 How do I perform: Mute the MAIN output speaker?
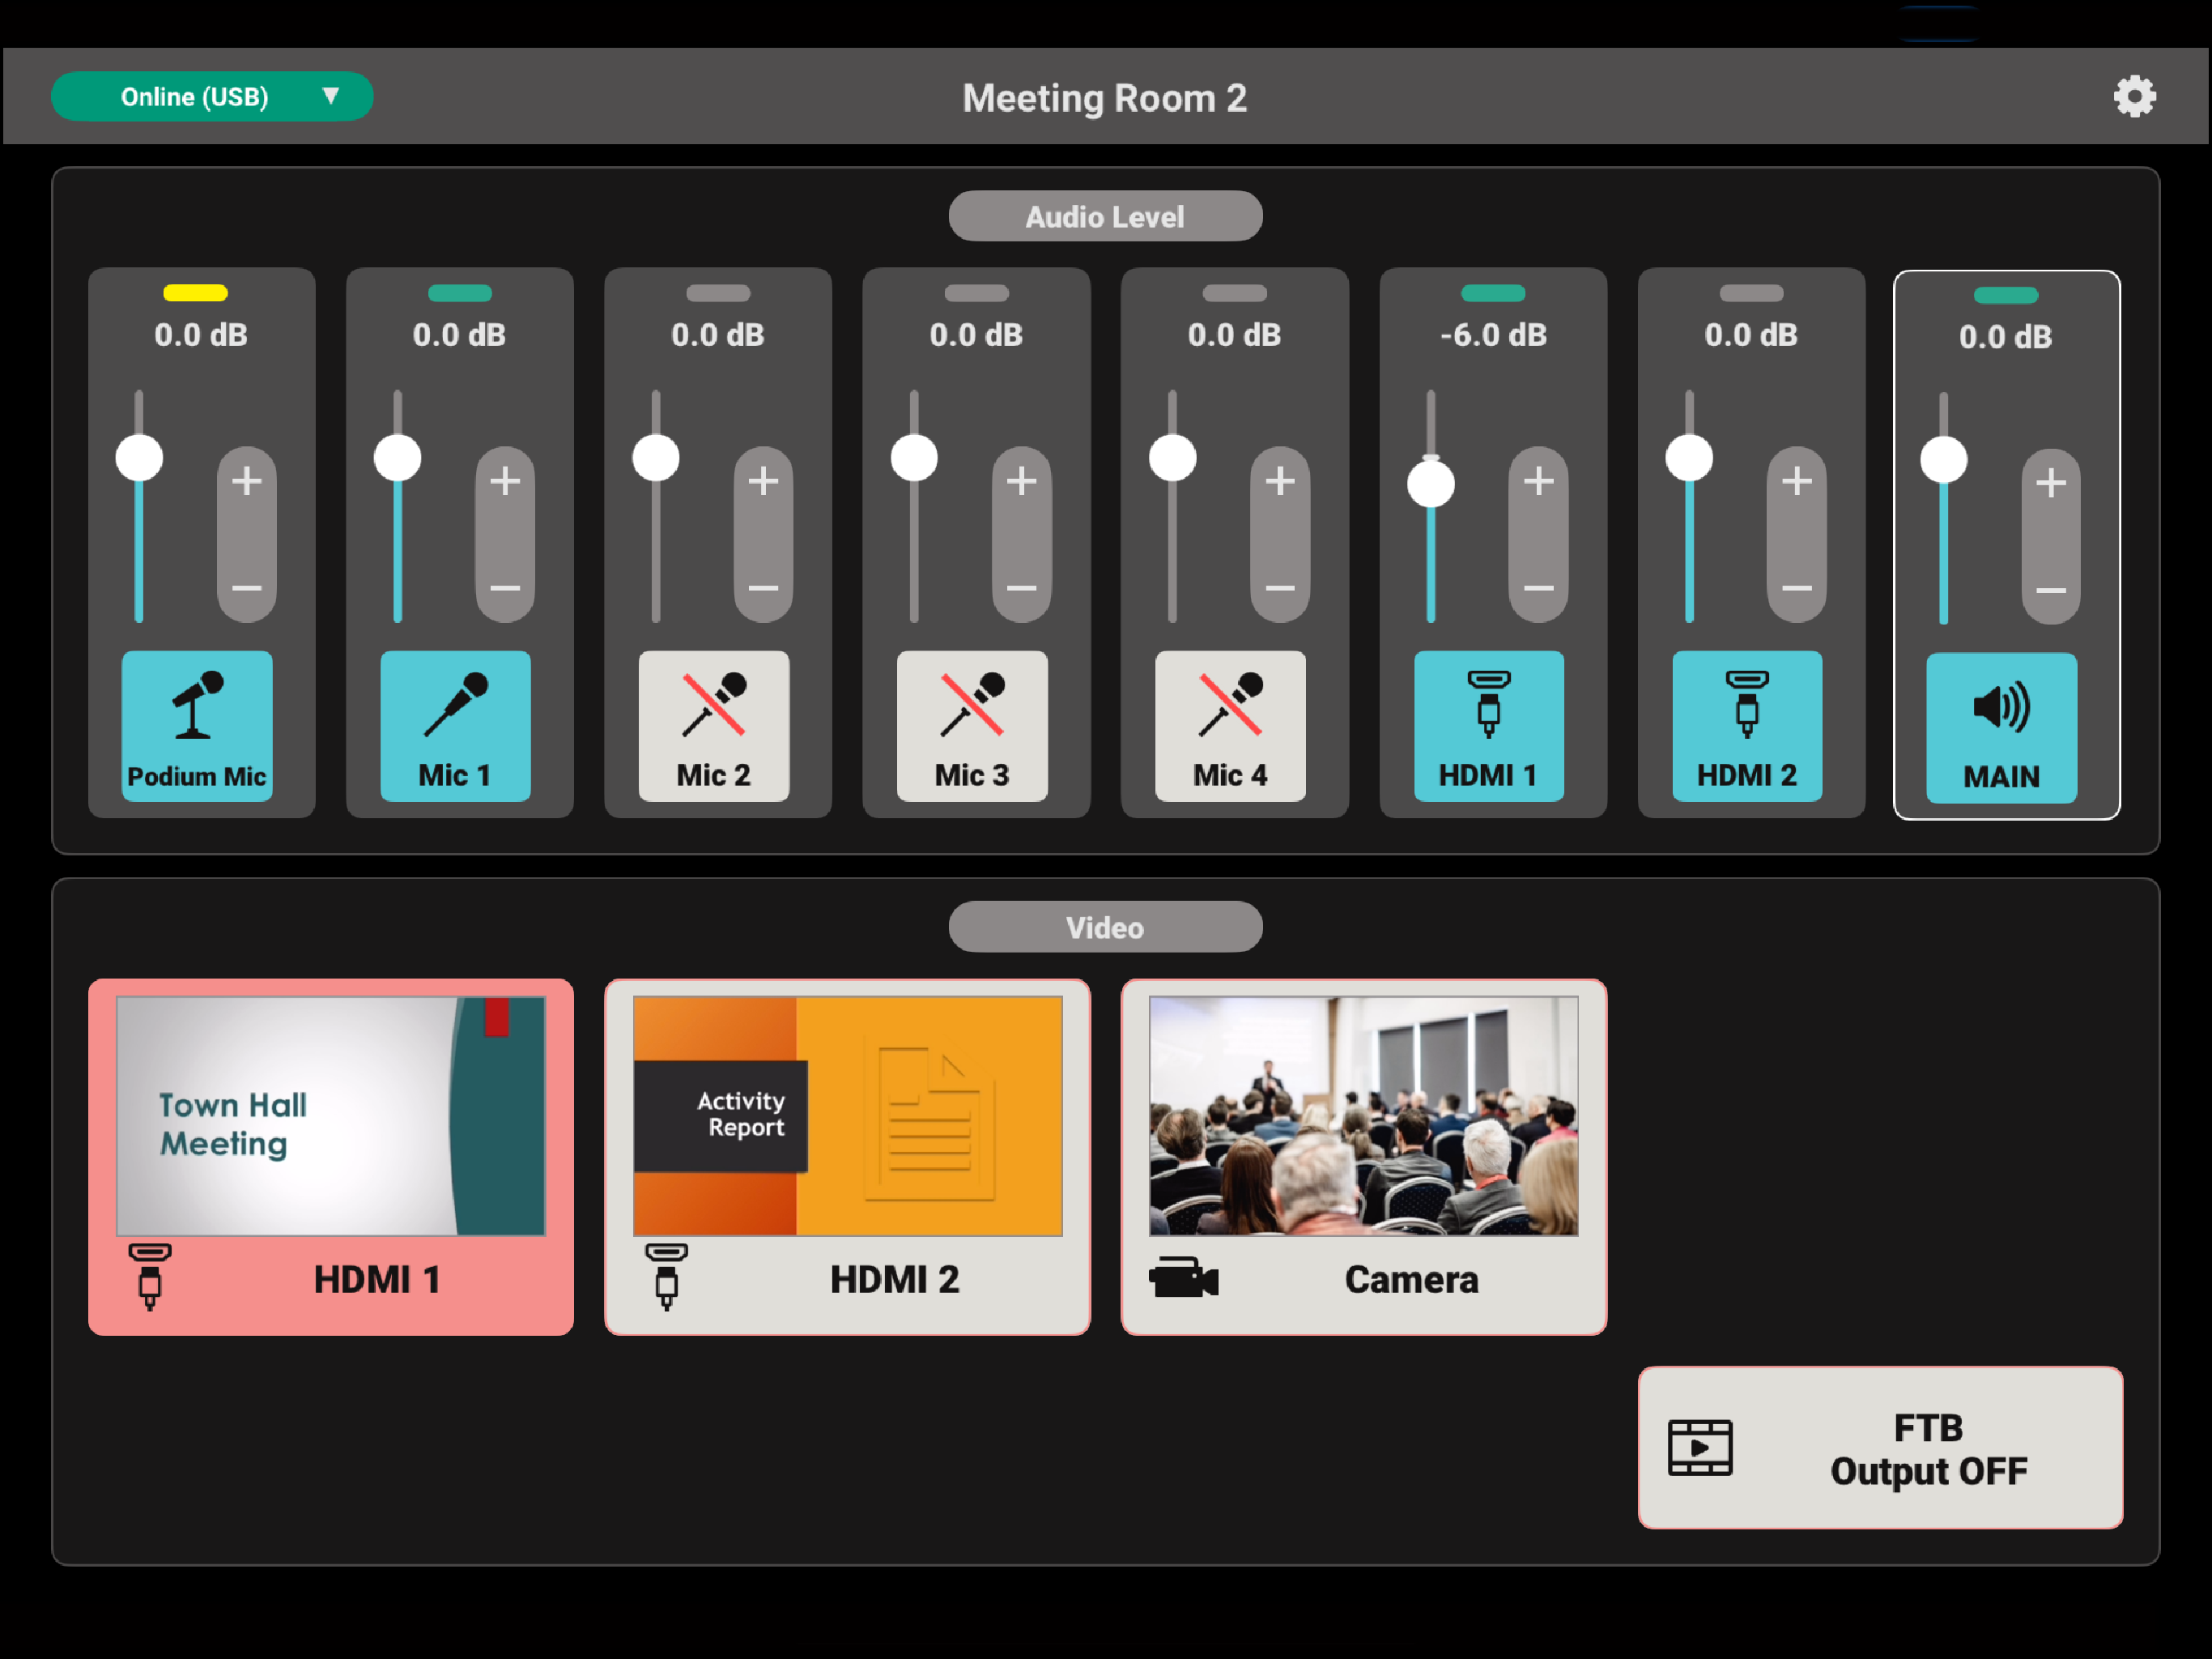(x=2001, y=727)
